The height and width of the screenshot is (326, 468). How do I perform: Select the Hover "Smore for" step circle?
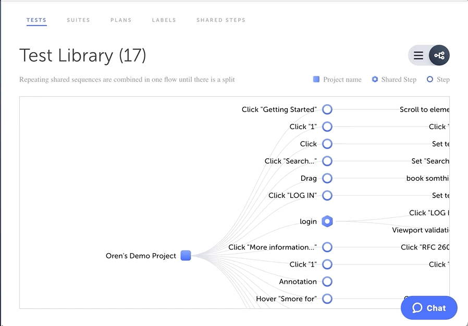(327, 298)
